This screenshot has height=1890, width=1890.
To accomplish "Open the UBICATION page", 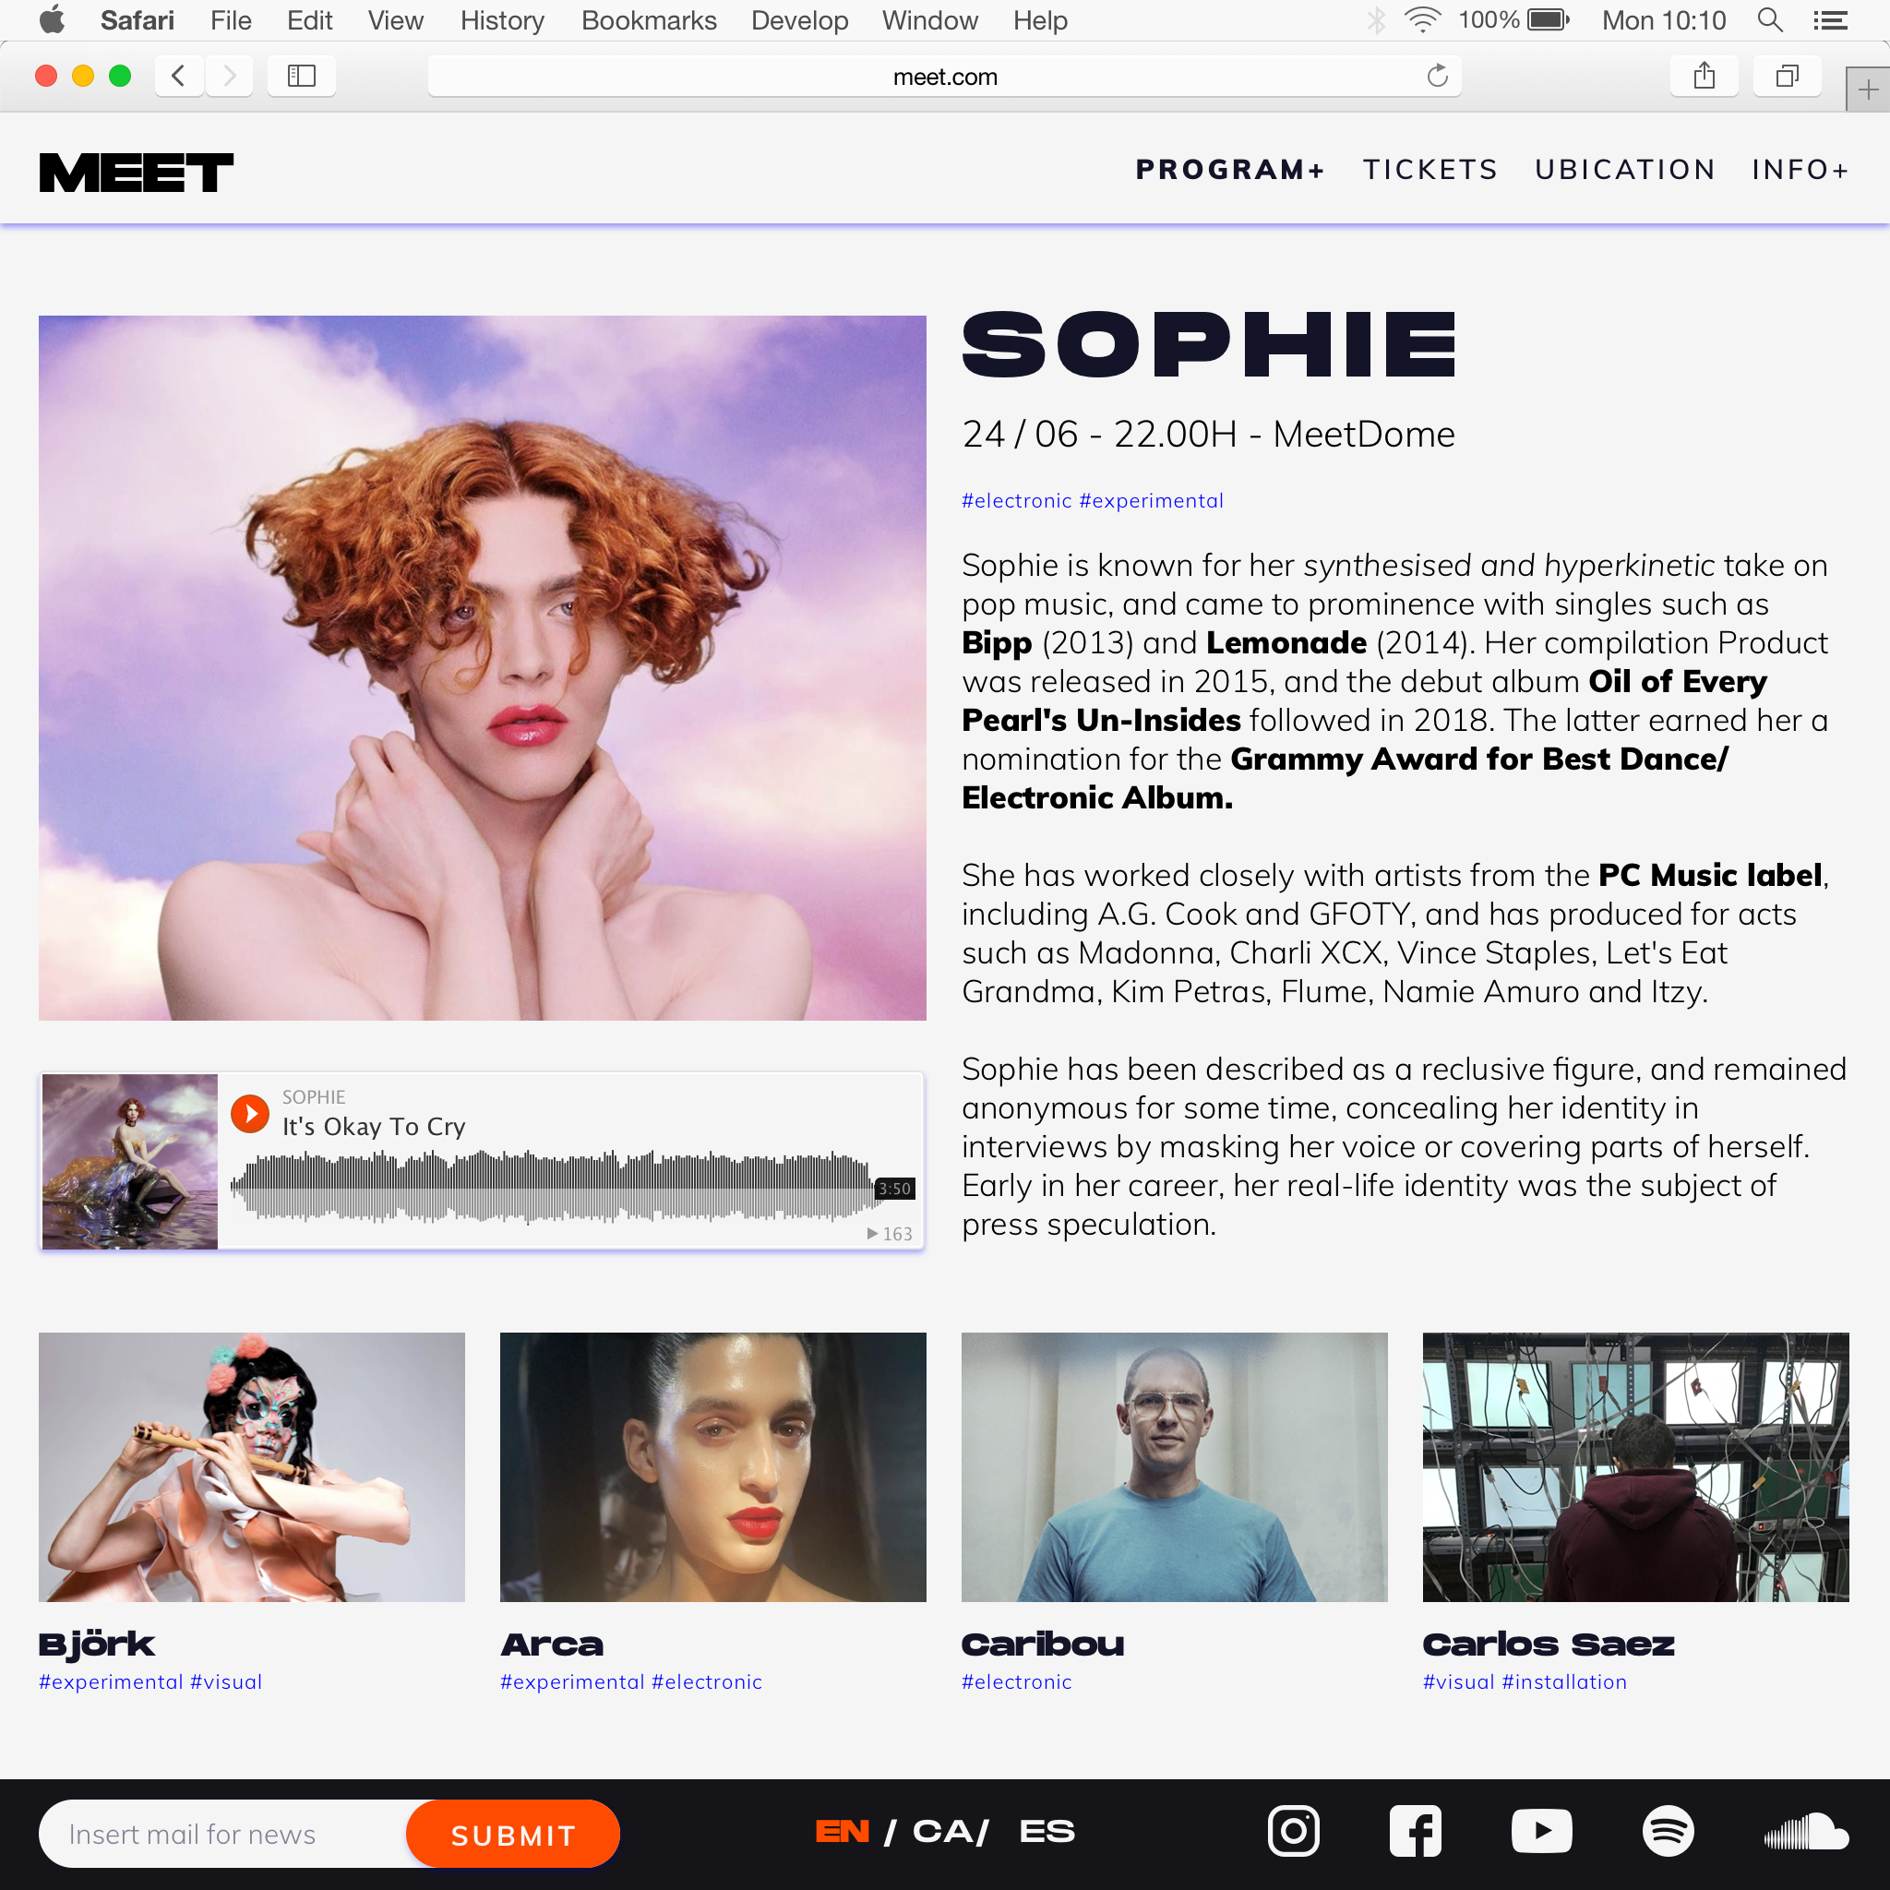I will [x=1625, y=169].
